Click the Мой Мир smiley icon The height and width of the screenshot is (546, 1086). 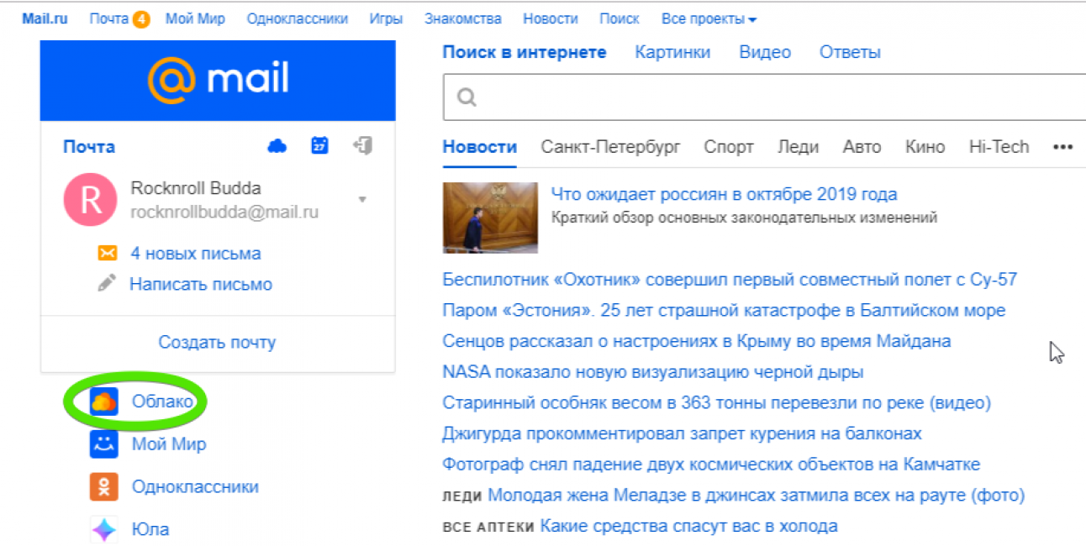click(x=103, y=444)
